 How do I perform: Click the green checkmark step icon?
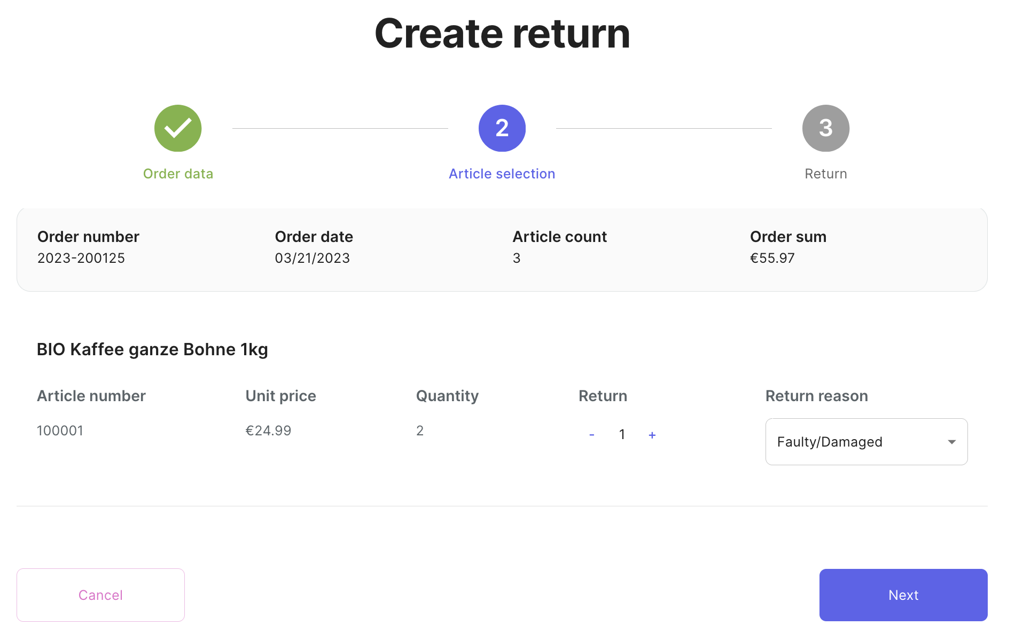tap(178, 128)
